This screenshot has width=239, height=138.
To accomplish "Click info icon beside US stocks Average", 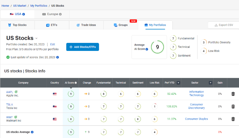I will [32, 132].
